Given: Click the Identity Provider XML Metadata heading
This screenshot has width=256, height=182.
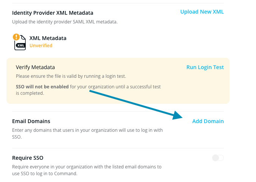Looking at the screenshot, I should coord(53,13).
